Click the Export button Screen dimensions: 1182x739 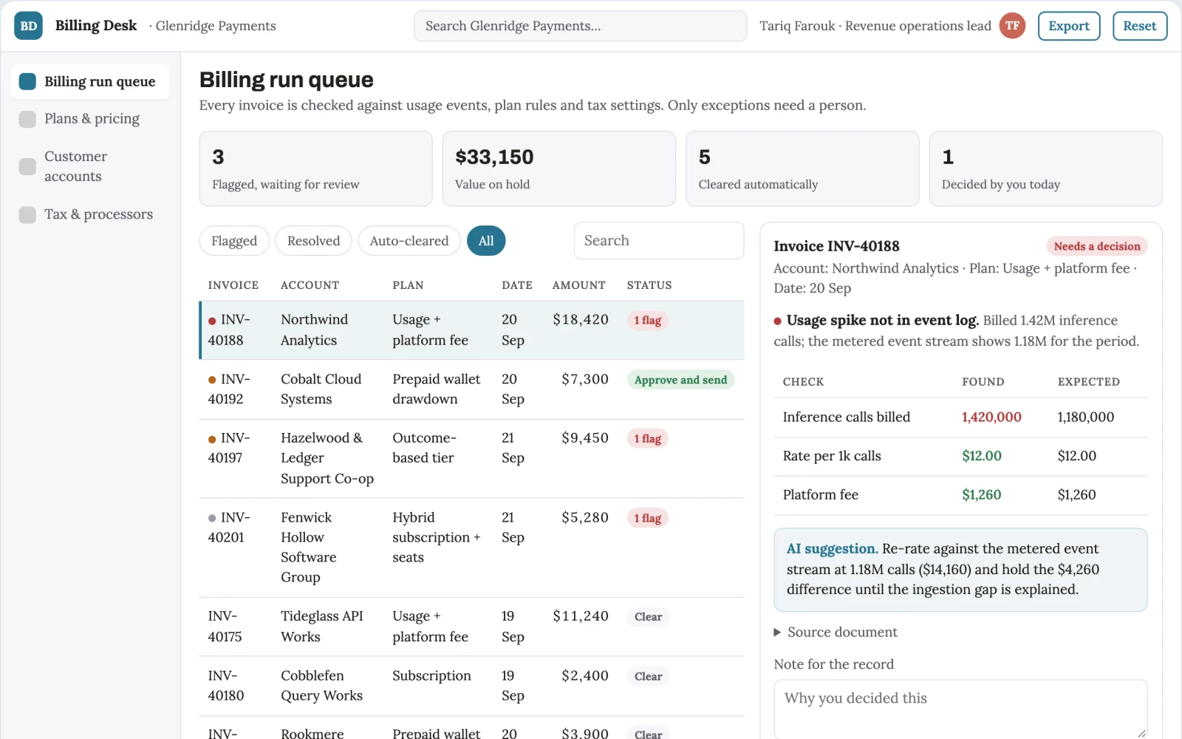point(1068,26)
